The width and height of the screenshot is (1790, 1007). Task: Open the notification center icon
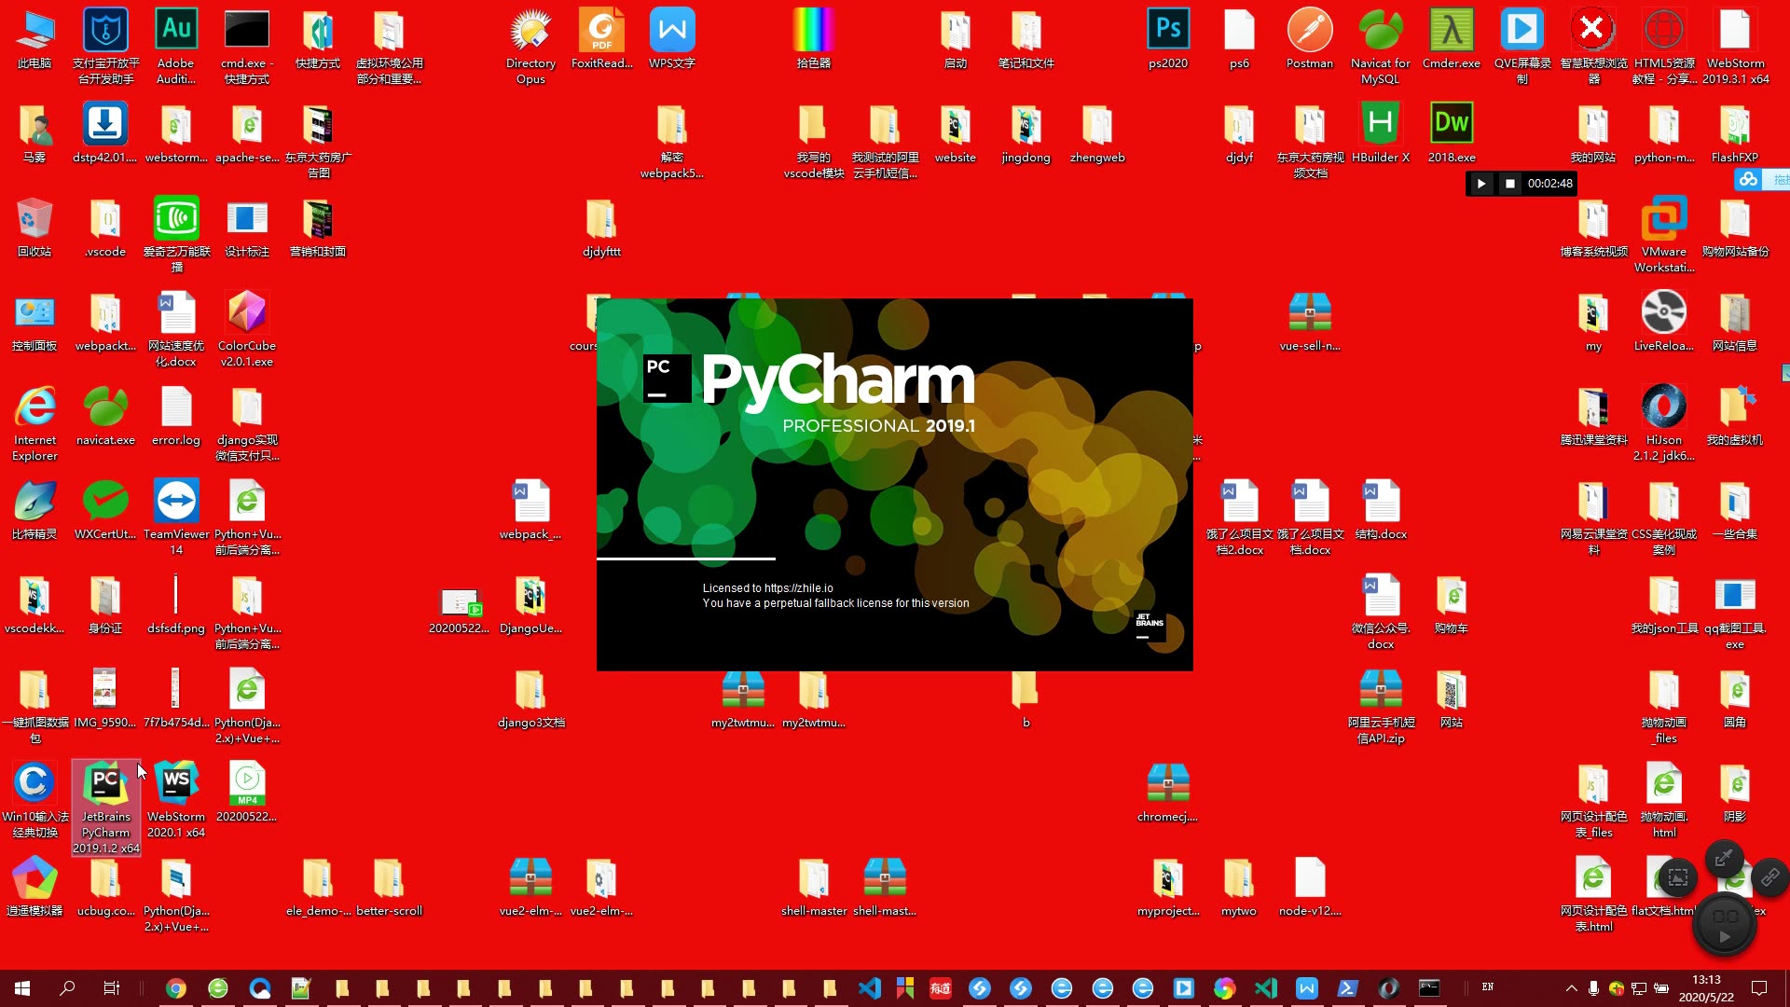1759,988
